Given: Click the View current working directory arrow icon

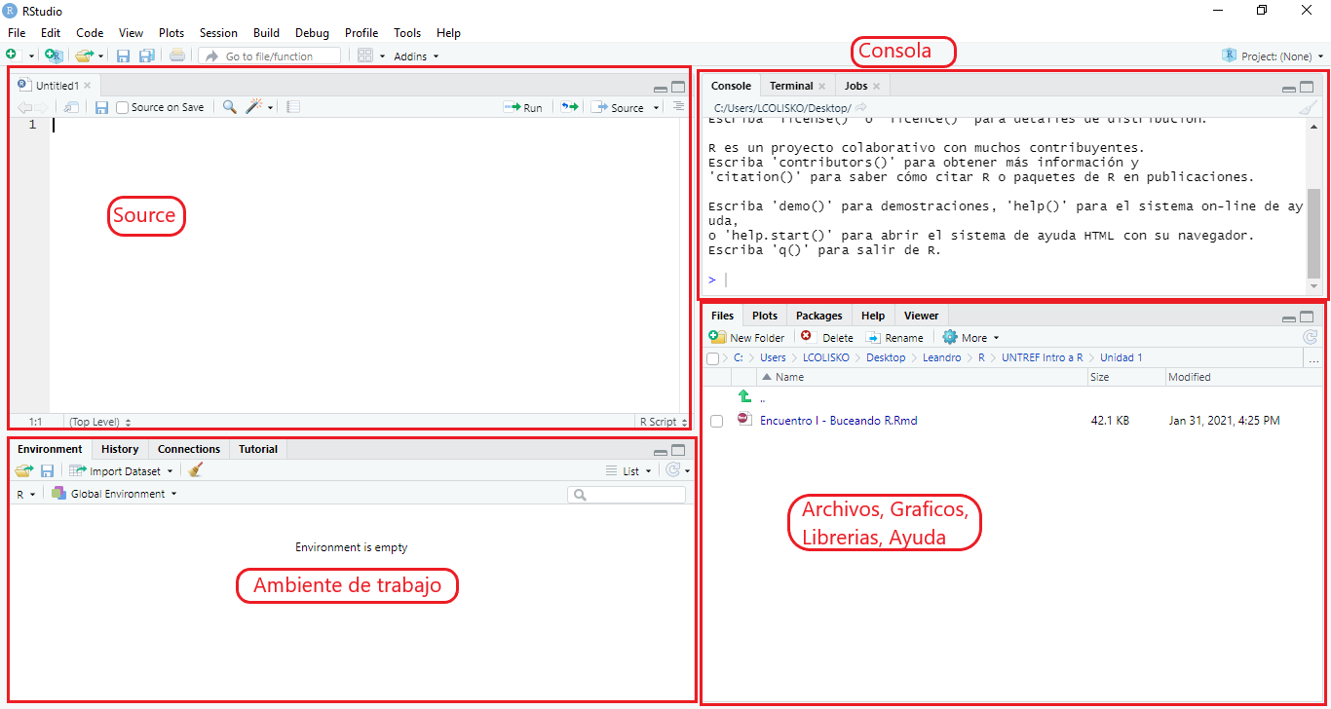Looking at the screenshot, I should pos(861,107).
